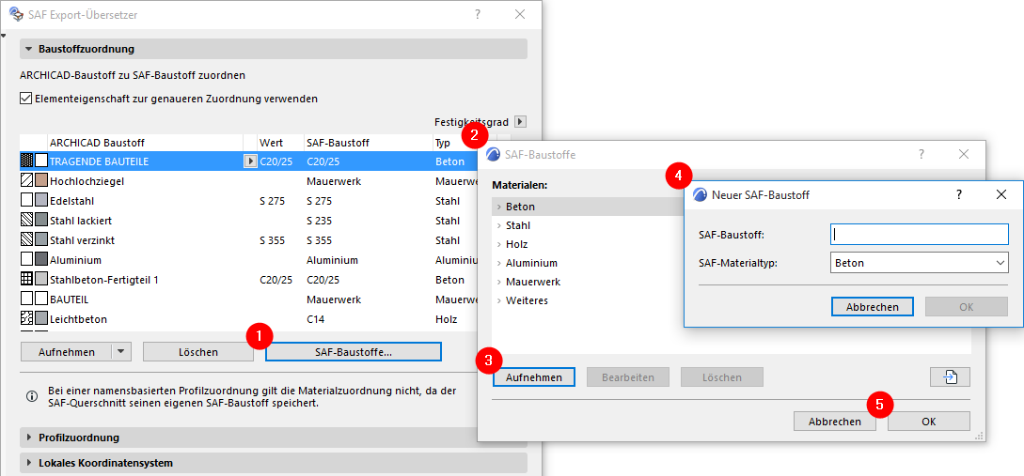Expand the Holz material group
Screen dimensions: 1024x476
coord(499,244)
